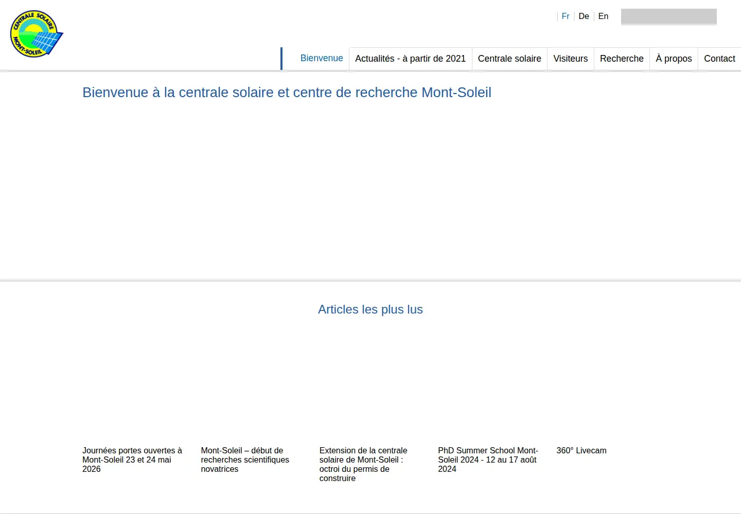Screen dimensions: 741x514
Task: Click the Centrale Solaire Mont-Soleil logo
Action: point(37,34)
